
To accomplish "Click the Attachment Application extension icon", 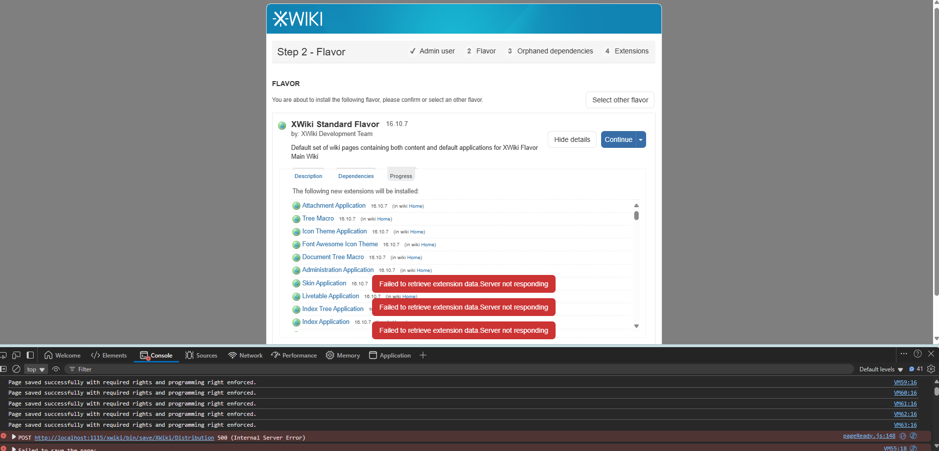I will click(x=296, y=206).
